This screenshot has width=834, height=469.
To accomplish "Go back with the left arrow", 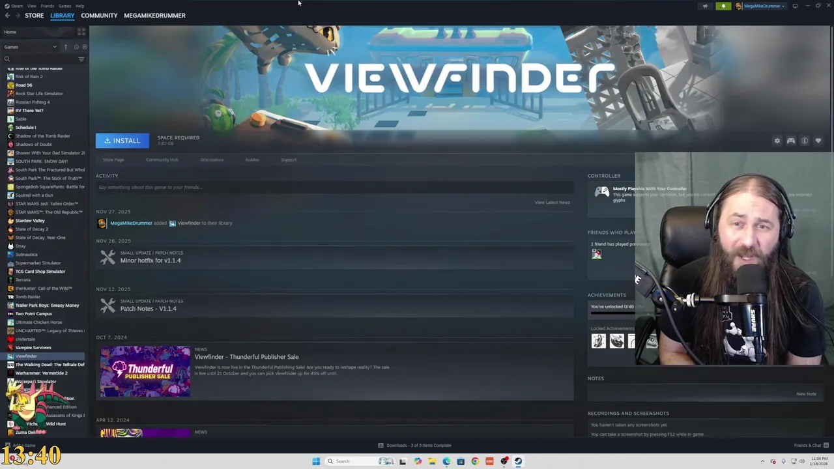I will [7, 16].
